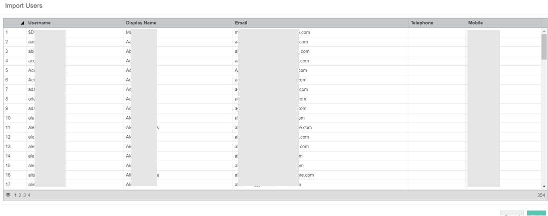Click the scrollbar up arrow
Screen dimensions: 548x216
tap(544, 31)
